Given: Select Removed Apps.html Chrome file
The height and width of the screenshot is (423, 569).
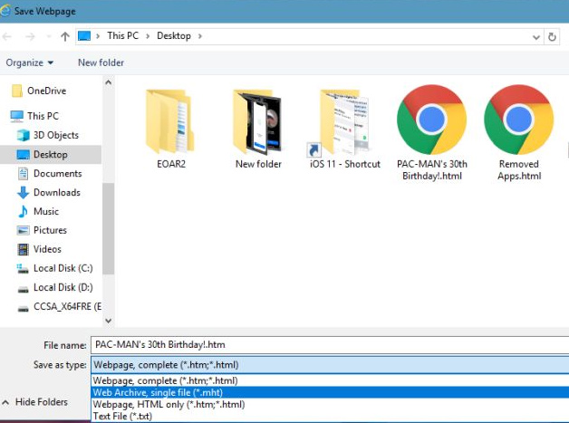Looking at the screenshot, I should tap(519, 120).
